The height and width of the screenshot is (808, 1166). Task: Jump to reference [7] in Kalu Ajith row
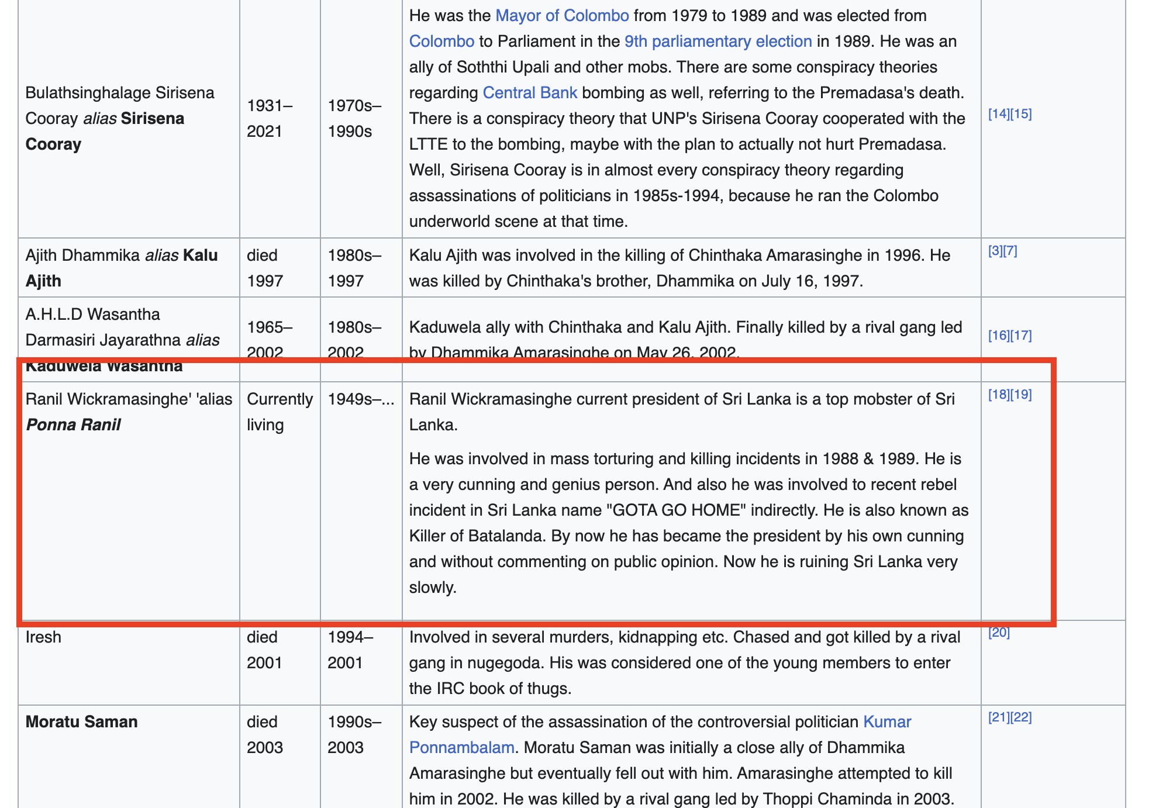(1010, 251)
